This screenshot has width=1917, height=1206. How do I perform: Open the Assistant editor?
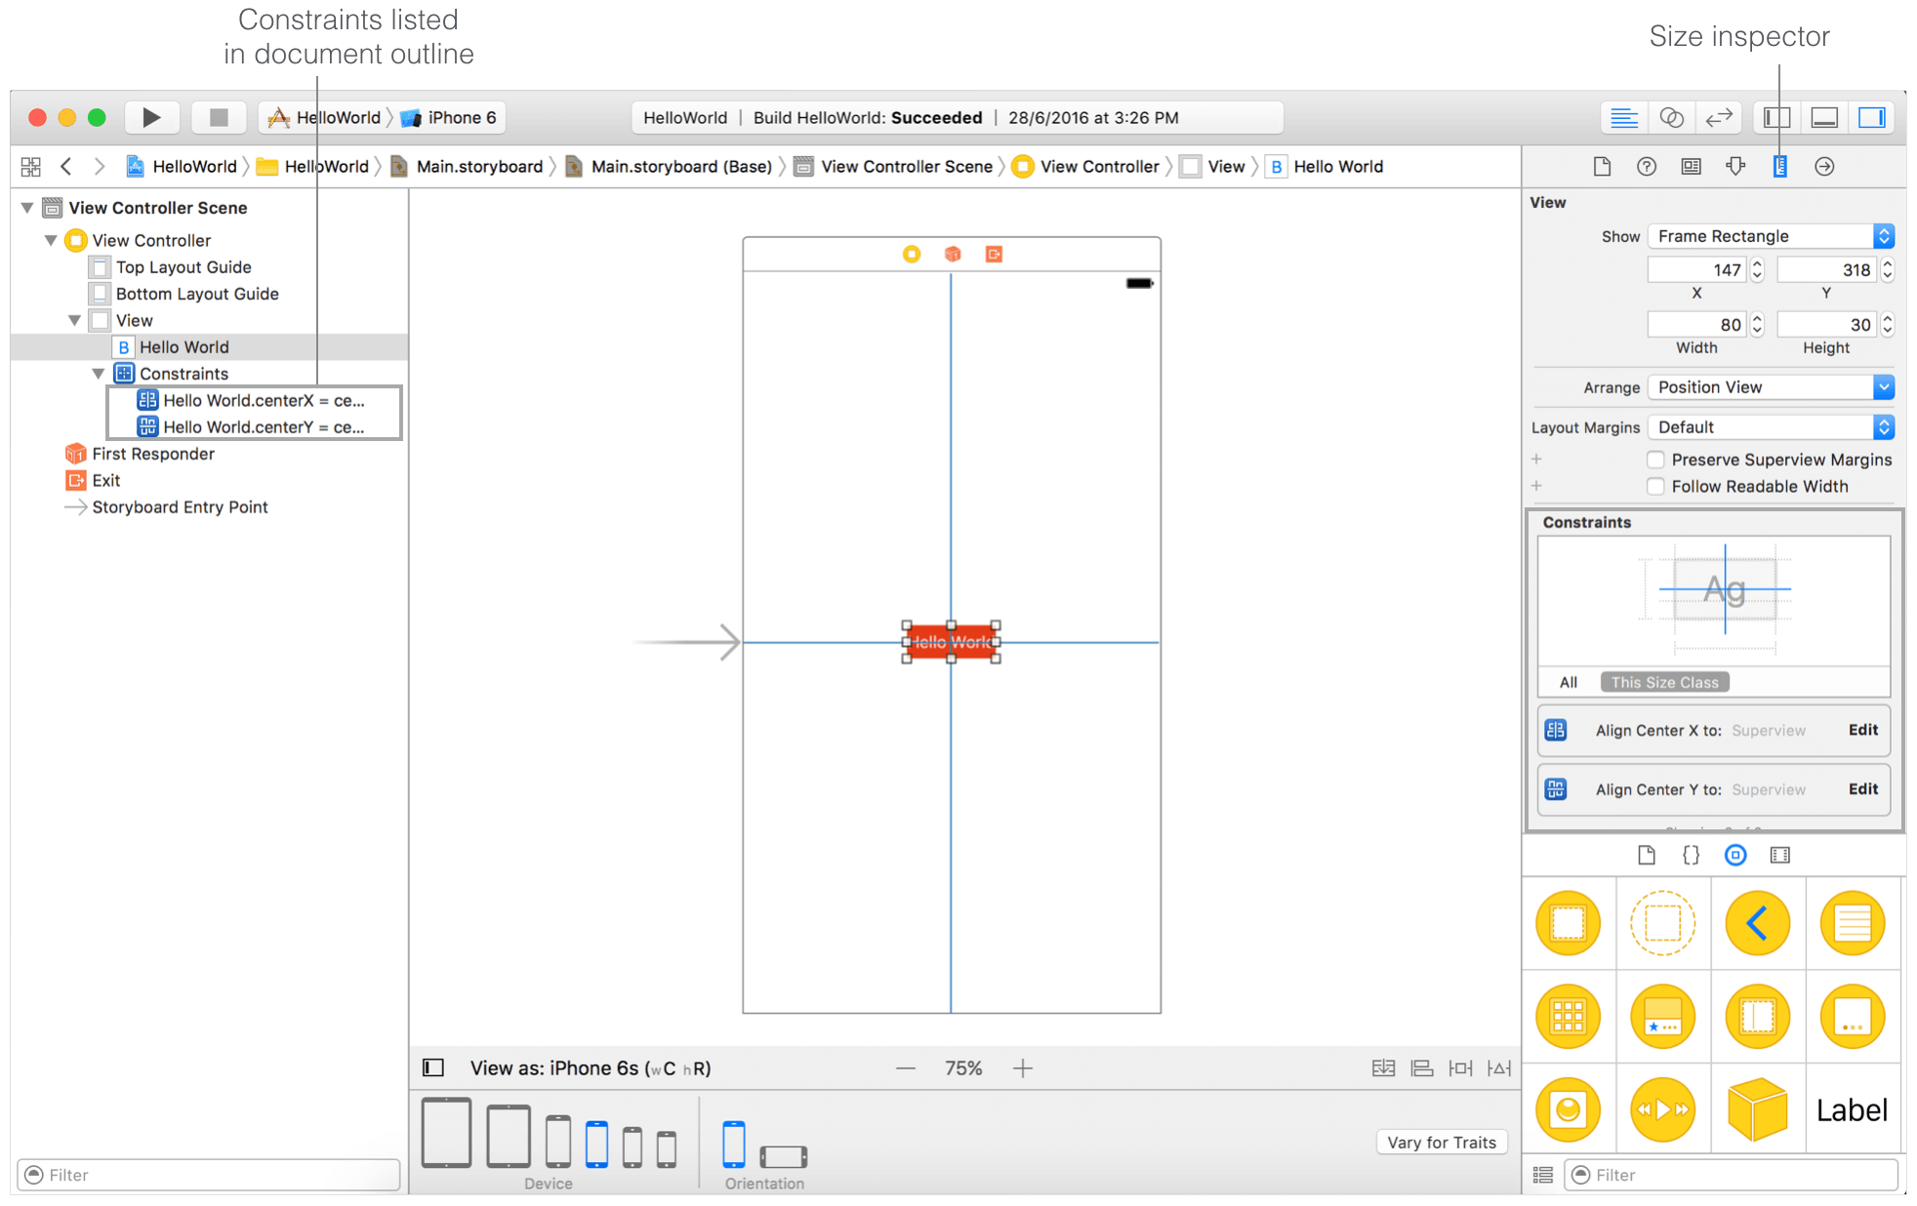pyautogui.click(x=1671, y=117)
